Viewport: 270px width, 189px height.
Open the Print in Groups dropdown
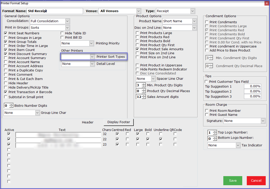(50, 28)
